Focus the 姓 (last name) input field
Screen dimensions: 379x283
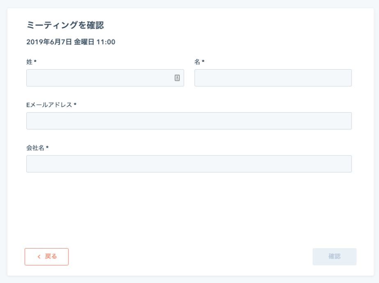tap(99, 78)
